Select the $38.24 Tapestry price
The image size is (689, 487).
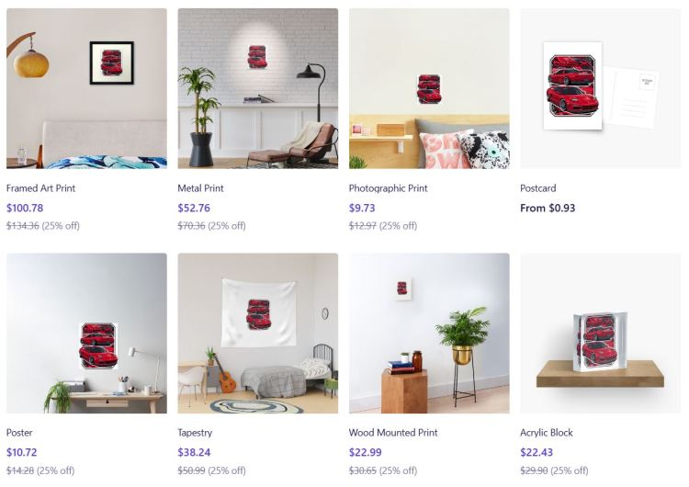pyautogui.click(x=194, y=452)
